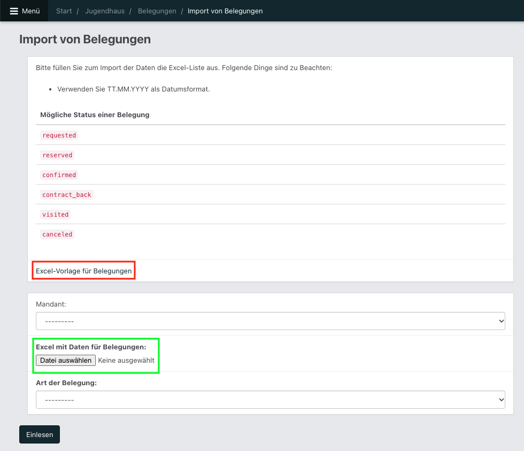Click Excel mit Daten für Belegungen label
The width and height of the screenshot is (524, 451).
click(x=91, y=347)
